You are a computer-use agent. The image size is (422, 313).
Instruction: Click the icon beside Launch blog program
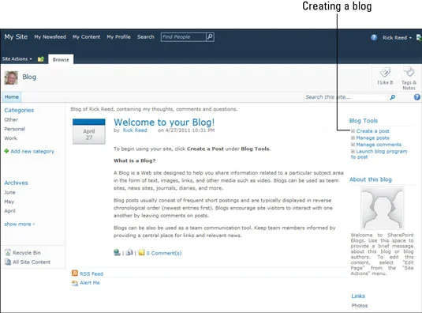pos(353,151)
